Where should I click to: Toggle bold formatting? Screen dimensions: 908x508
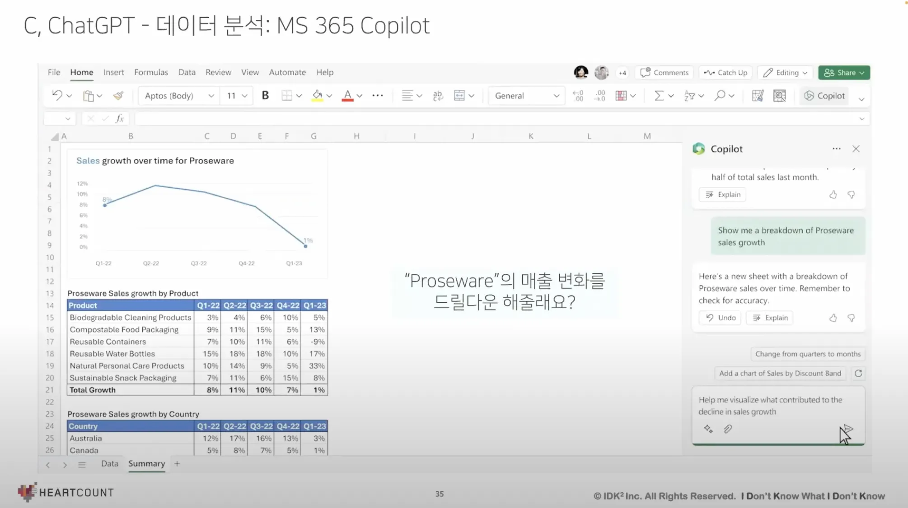tap(265, 95)
